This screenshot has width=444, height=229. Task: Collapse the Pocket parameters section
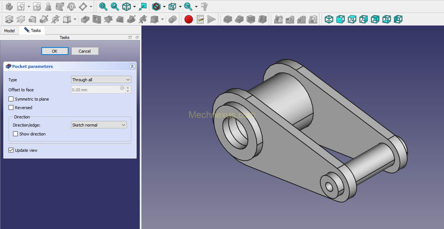(x=132, y=66)
